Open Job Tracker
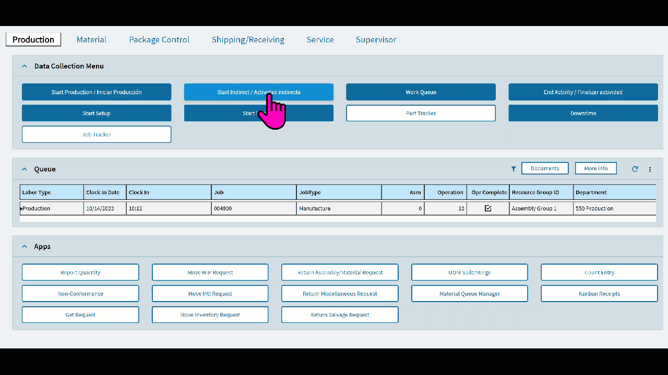668x375 pixels. click(x=97, y=134)
